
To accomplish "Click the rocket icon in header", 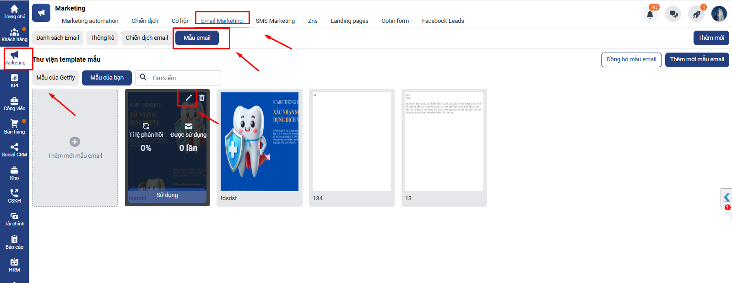I will (x=696, y=14).
